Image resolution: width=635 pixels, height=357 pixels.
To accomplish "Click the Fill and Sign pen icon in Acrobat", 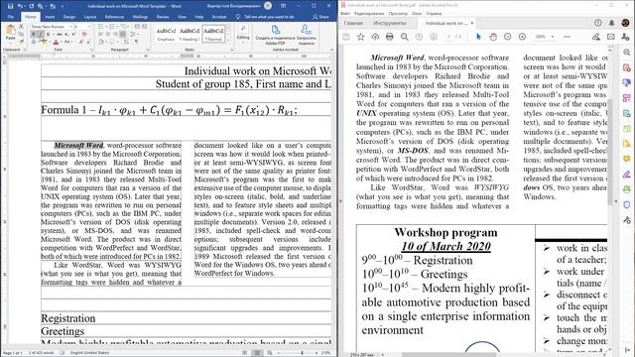I will coord(595,37).
